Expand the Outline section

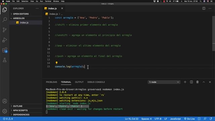click(26, 106)
